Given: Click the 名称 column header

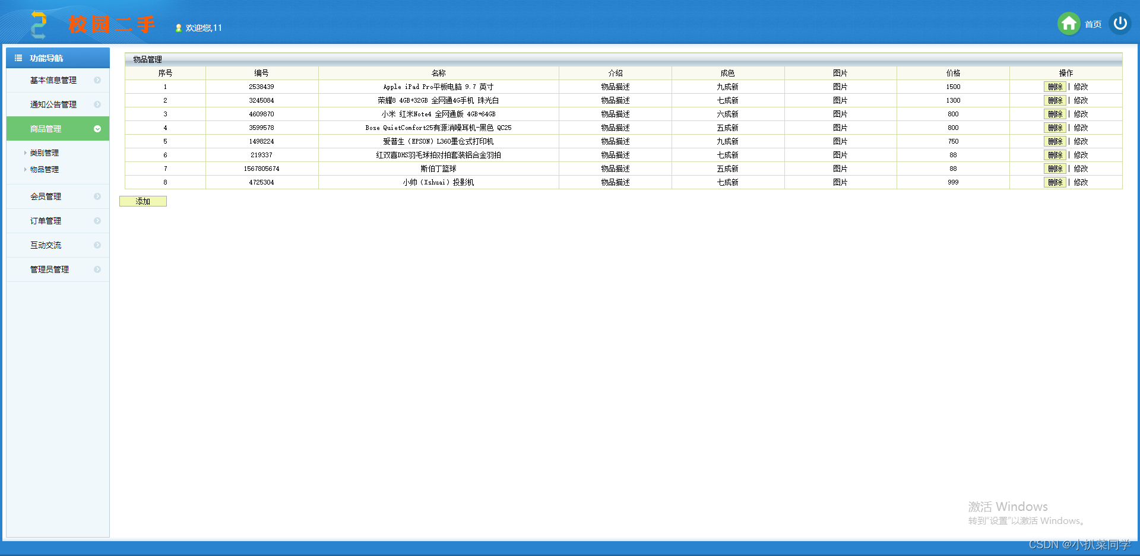Looking at the screenshot, I should [438, 73].
